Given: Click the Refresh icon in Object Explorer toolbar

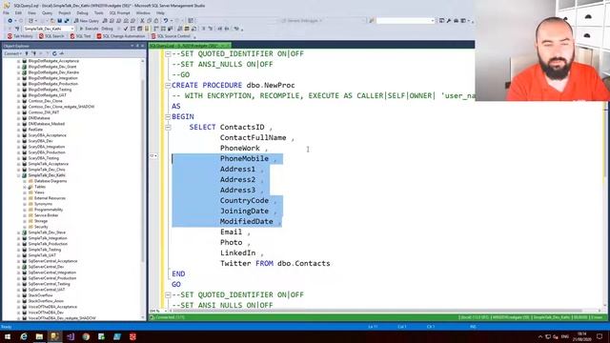Looking at the screenshot, I should 54,53.
